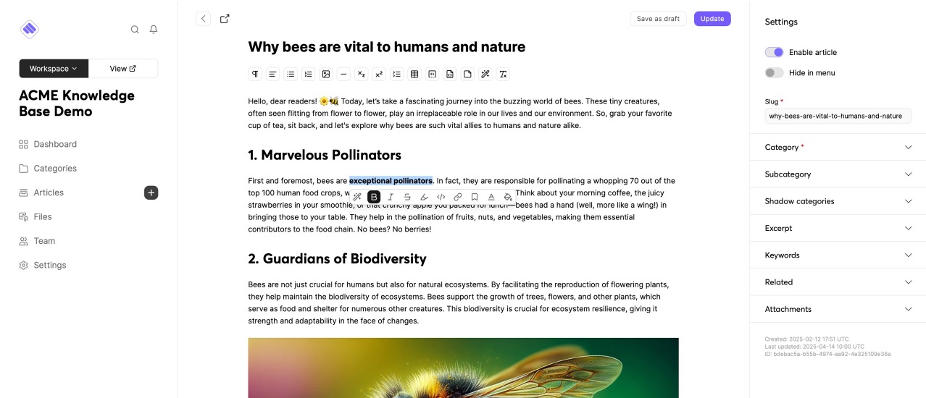Screen dimensions: 926x398
Task: Disable the Enable article switch
Action: coord(774,52)
